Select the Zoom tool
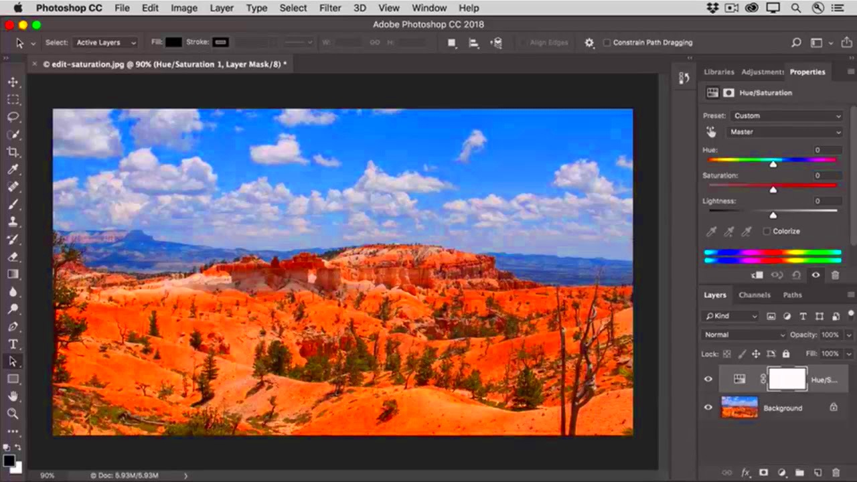The image size is (857, 482). coord(13,414)
